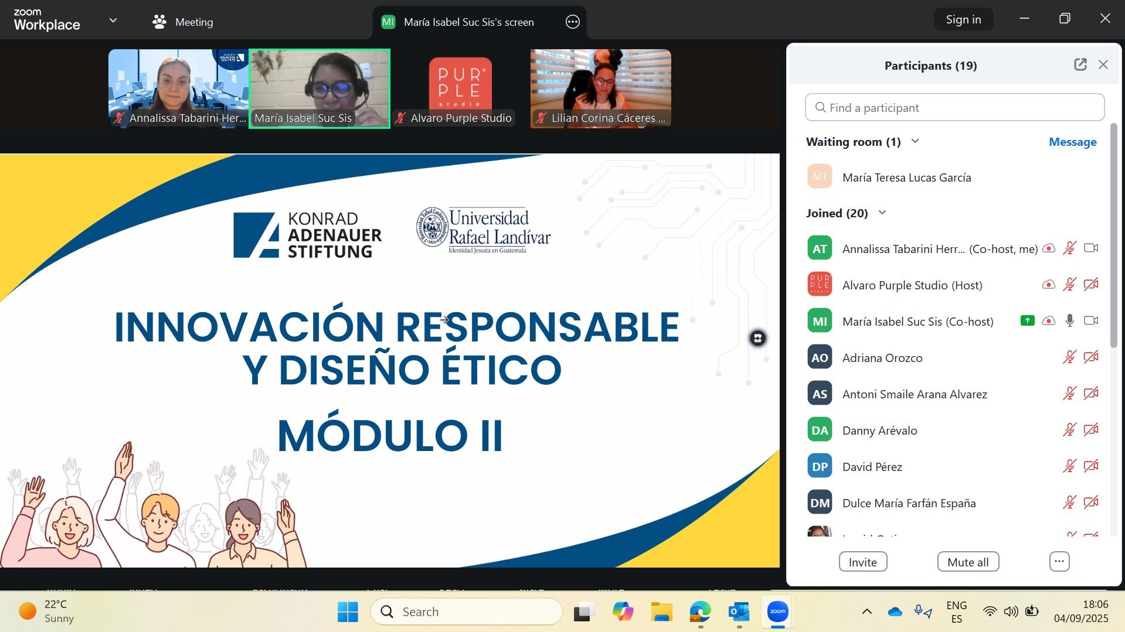Switch to the Meeting tab
Image resolution: width=1125 pixels, height=632 pixels.
click(x=183, y=22)
